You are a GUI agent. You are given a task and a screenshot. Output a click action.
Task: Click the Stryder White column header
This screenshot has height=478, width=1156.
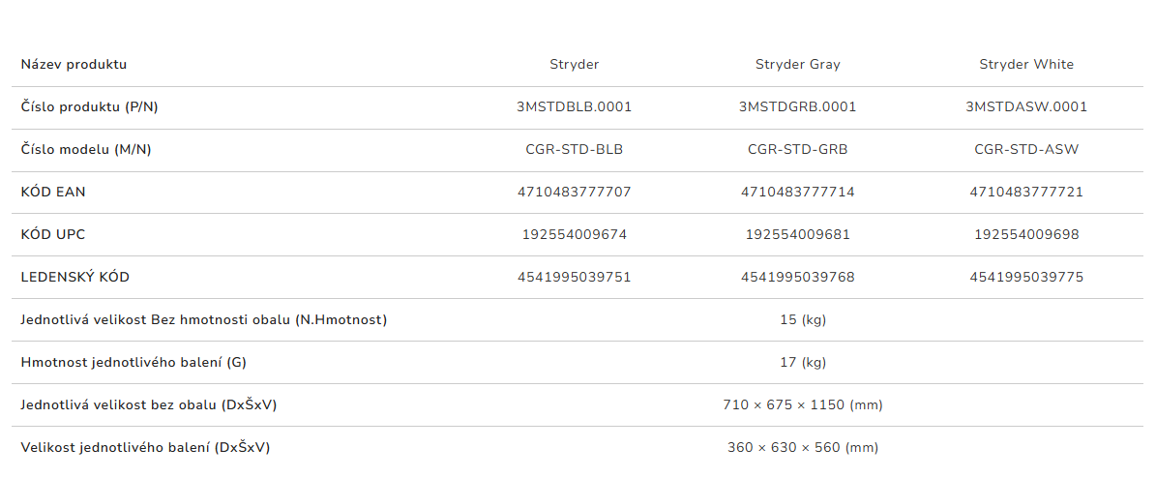click(1025, 65)
